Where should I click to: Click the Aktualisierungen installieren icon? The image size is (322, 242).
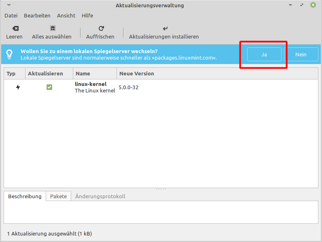(x=165, y=28)
